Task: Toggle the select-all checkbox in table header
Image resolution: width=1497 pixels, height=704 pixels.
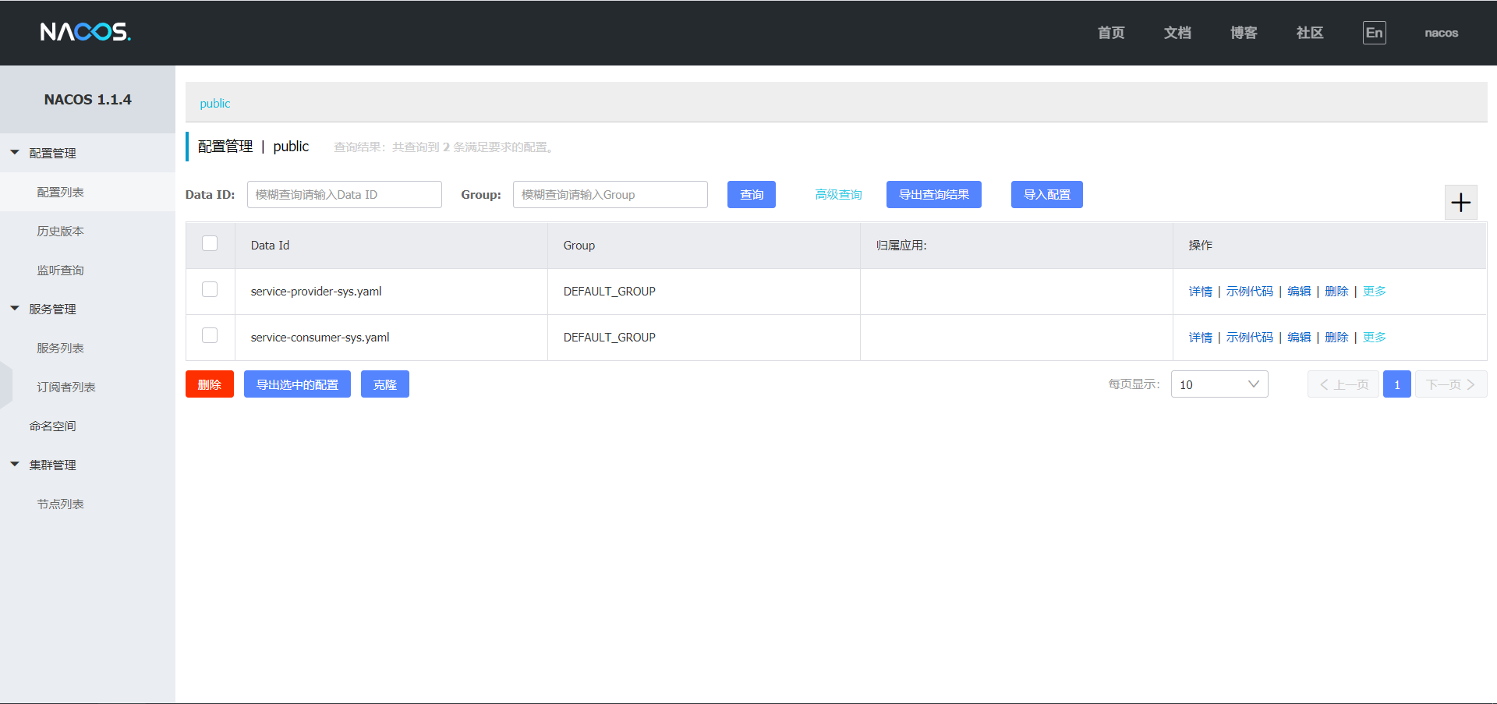Action: click(x=210, y=243)
